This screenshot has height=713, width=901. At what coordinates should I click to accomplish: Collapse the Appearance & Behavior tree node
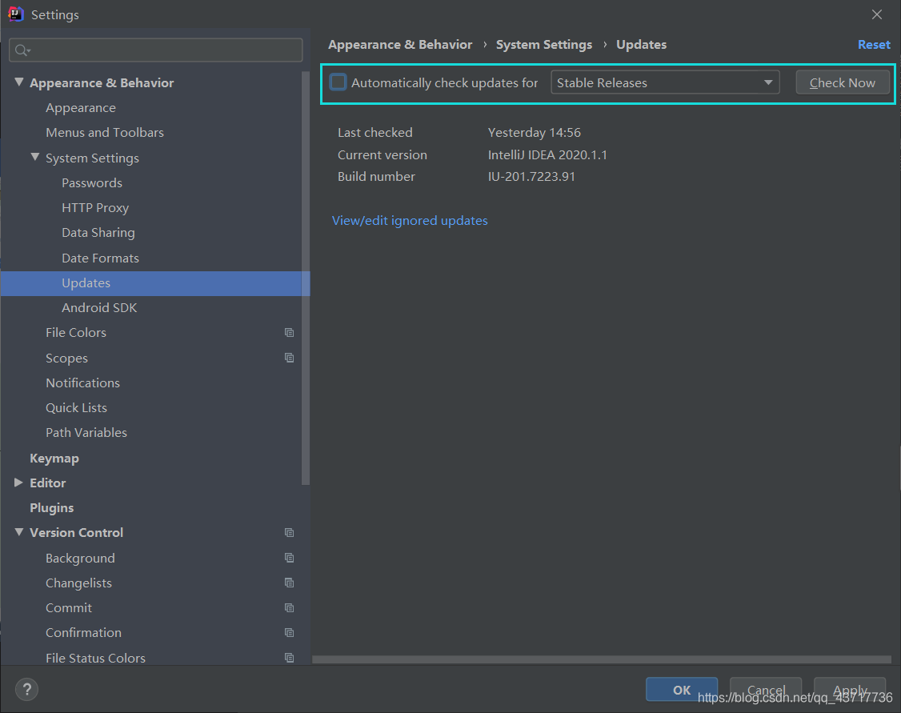coord(19,82)
